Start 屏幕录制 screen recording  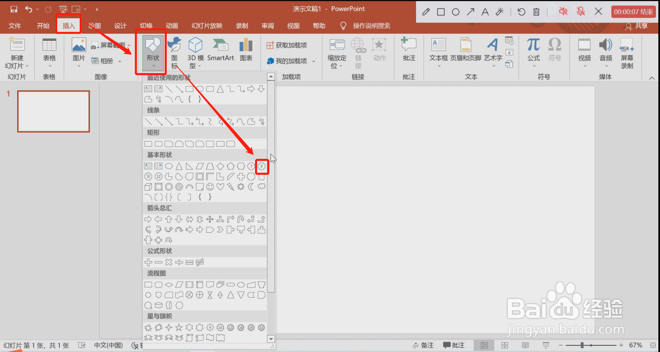627,53
